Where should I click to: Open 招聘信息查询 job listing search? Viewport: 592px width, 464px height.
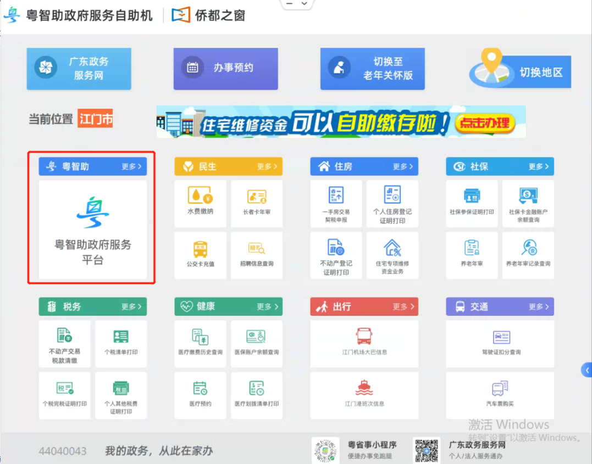256,255
